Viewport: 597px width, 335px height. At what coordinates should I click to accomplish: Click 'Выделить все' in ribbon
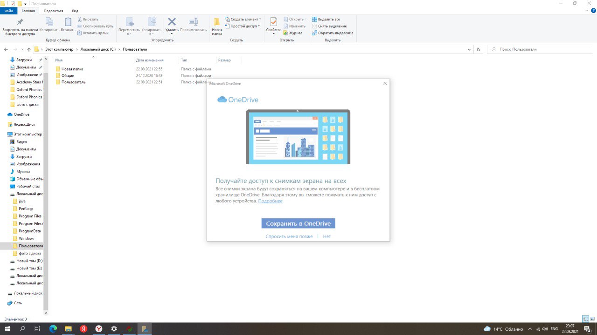pyautogui.click(x=326, y=20)
